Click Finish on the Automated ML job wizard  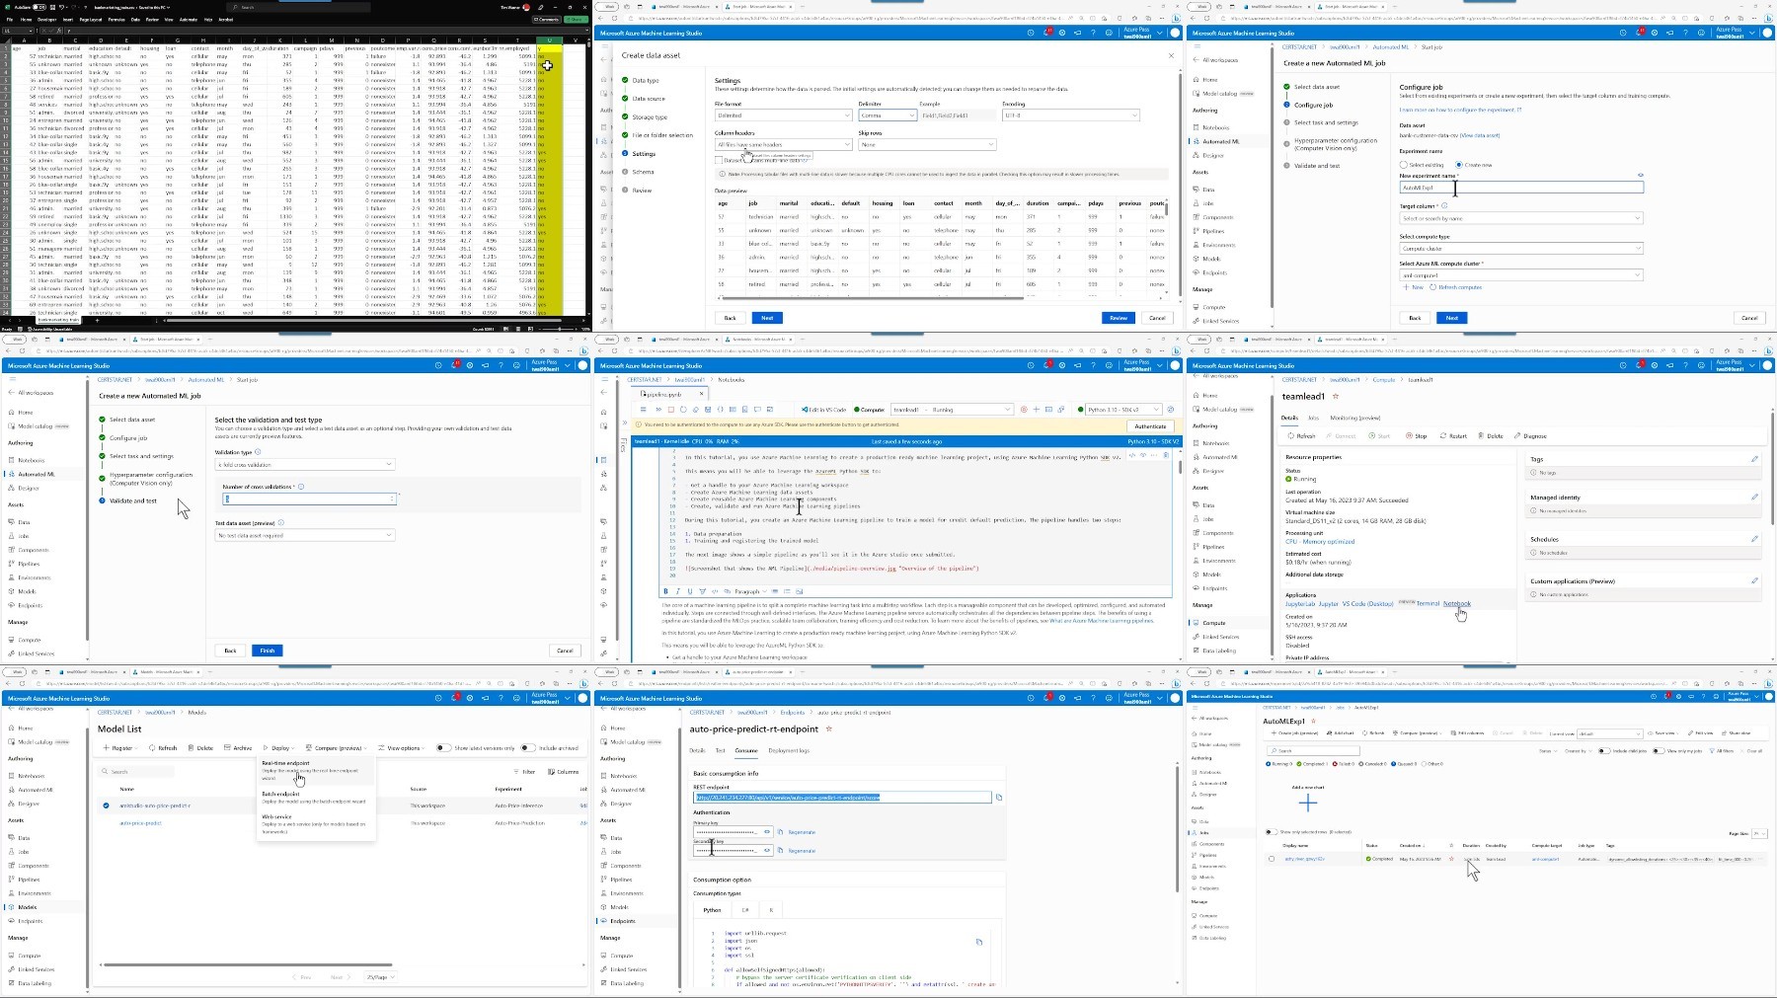pos(267,651)
